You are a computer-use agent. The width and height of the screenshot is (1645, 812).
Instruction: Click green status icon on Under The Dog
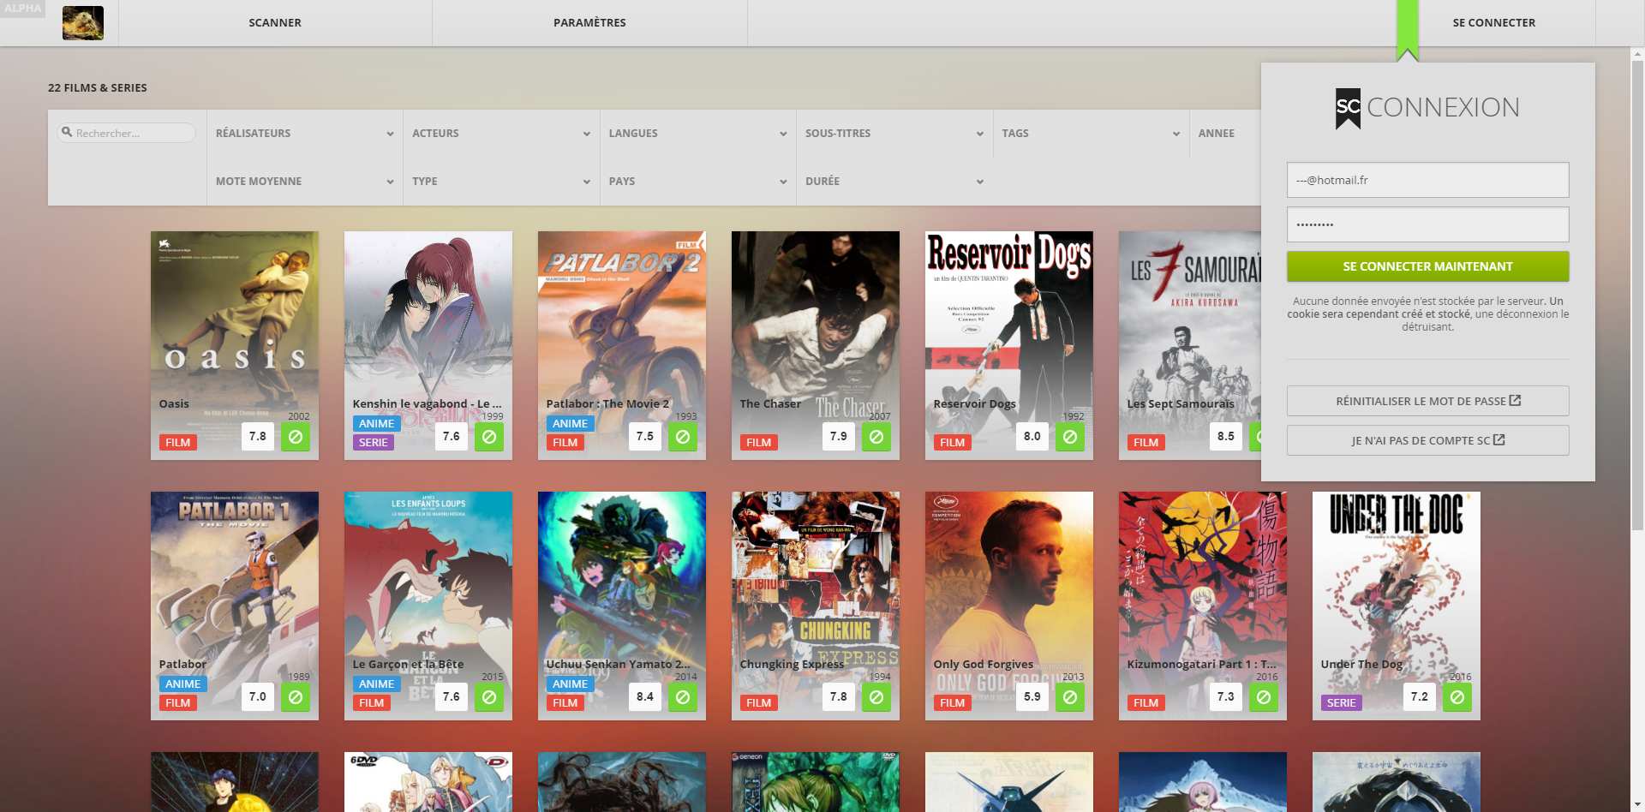point(1457,697)
